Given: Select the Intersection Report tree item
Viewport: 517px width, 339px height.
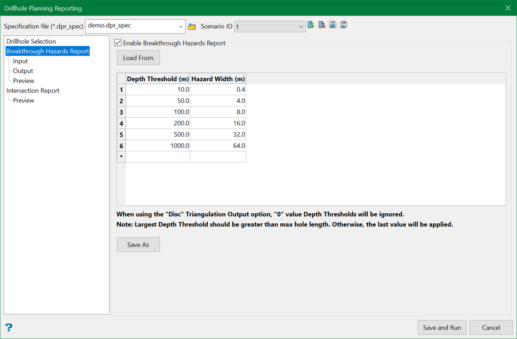Looking at the screenshot, I should 33,91.
